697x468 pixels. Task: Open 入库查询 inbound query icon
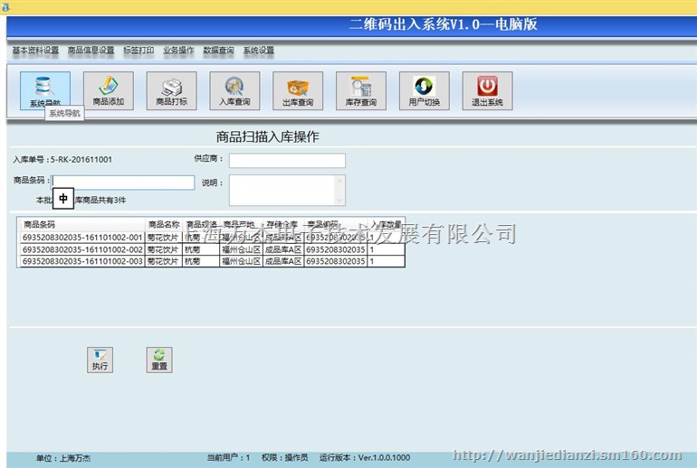pos(234,90)
